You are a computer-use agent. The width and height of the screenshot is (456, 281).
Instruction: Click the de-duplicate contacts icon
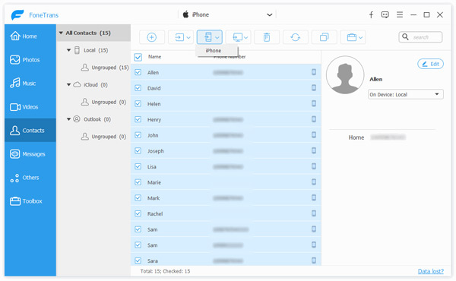(x=324, y=37)
